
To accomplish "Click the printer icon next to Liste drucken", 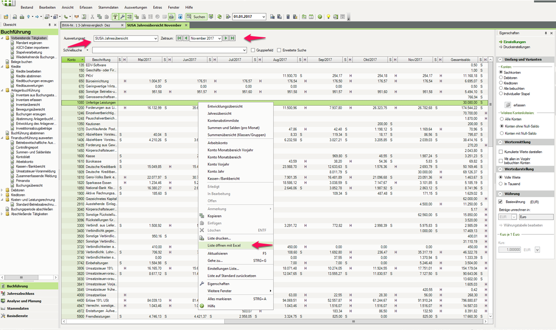I will pyautogui.click(x=201, y=238).
